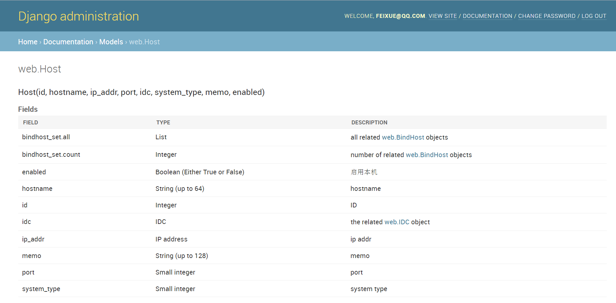Click the web.Host breadcrumb text

pos(144,42)
